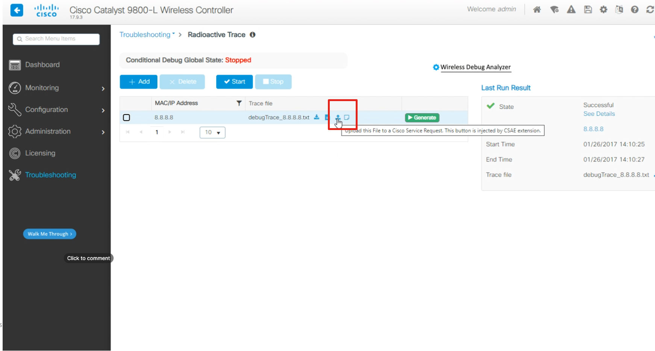Click the note icon after upload icon
The height and width of the screenshot is (351, 655).
click(347, 117)
